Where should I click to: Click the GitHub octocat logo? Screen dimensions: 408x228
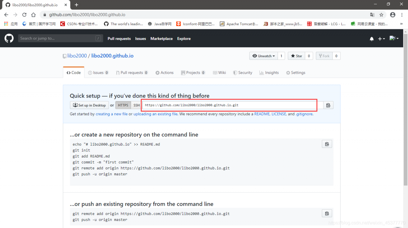click(x=9, y=38)
